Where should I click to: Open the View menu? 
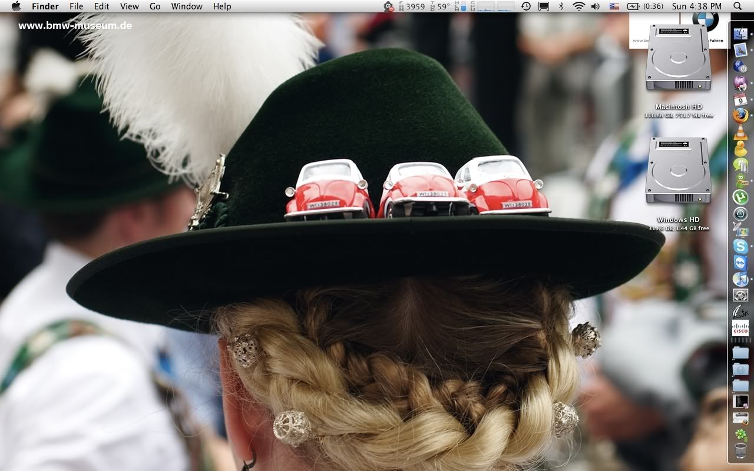pyautogui.click(x=129, y=6)
